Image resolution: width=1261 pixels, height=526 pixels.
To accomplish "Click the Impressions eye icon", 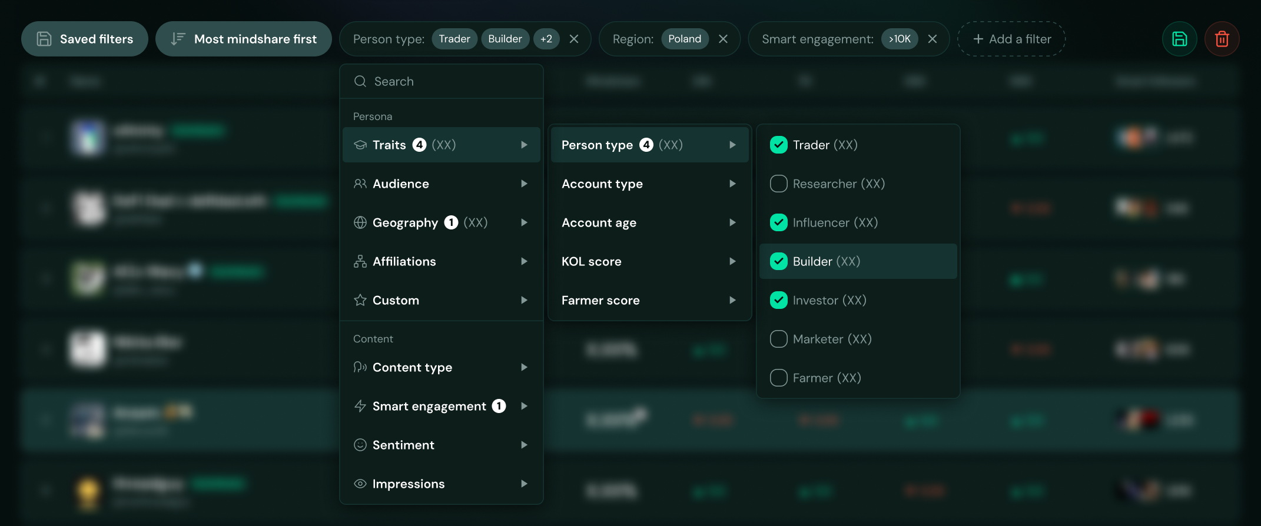I will pyautogui.click(x=360, y=484).
